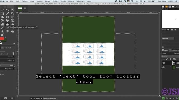Select the Unified Transform tool

pos(13,17)
